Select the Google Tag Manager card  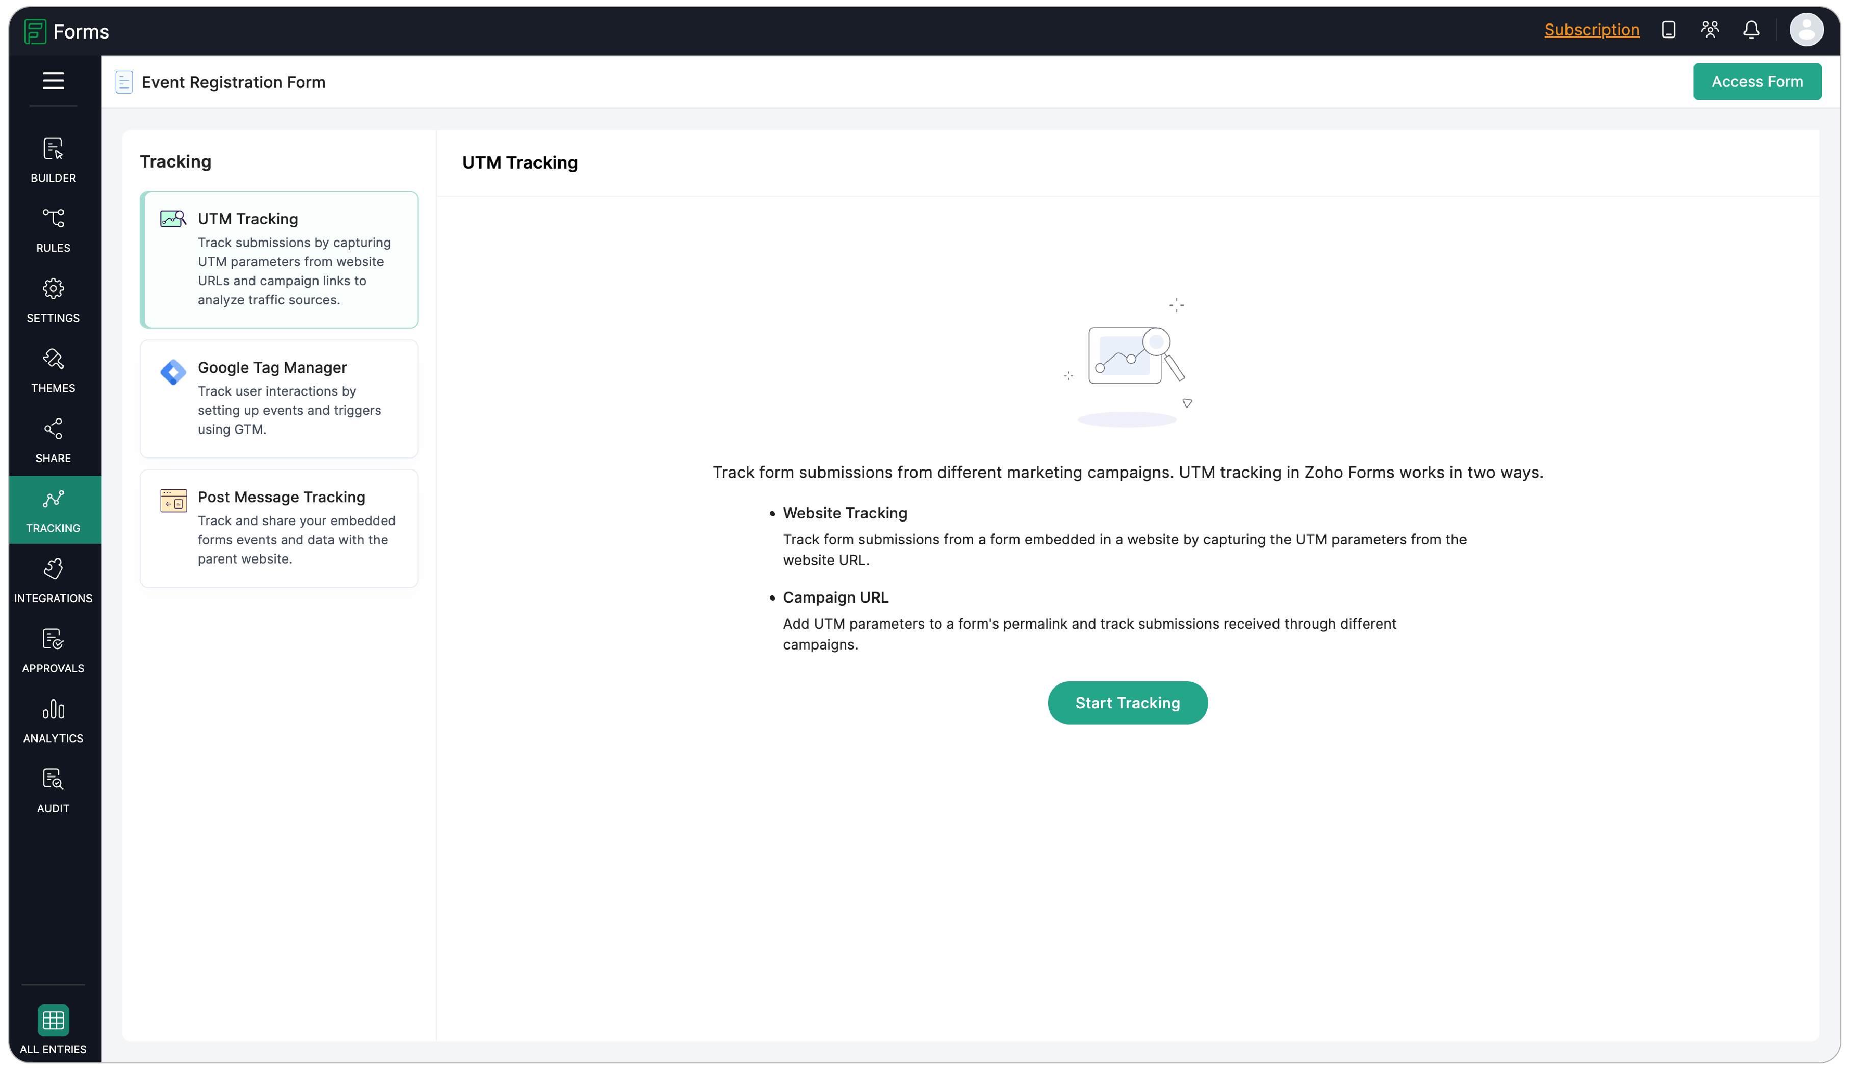(x=279, y=398)
